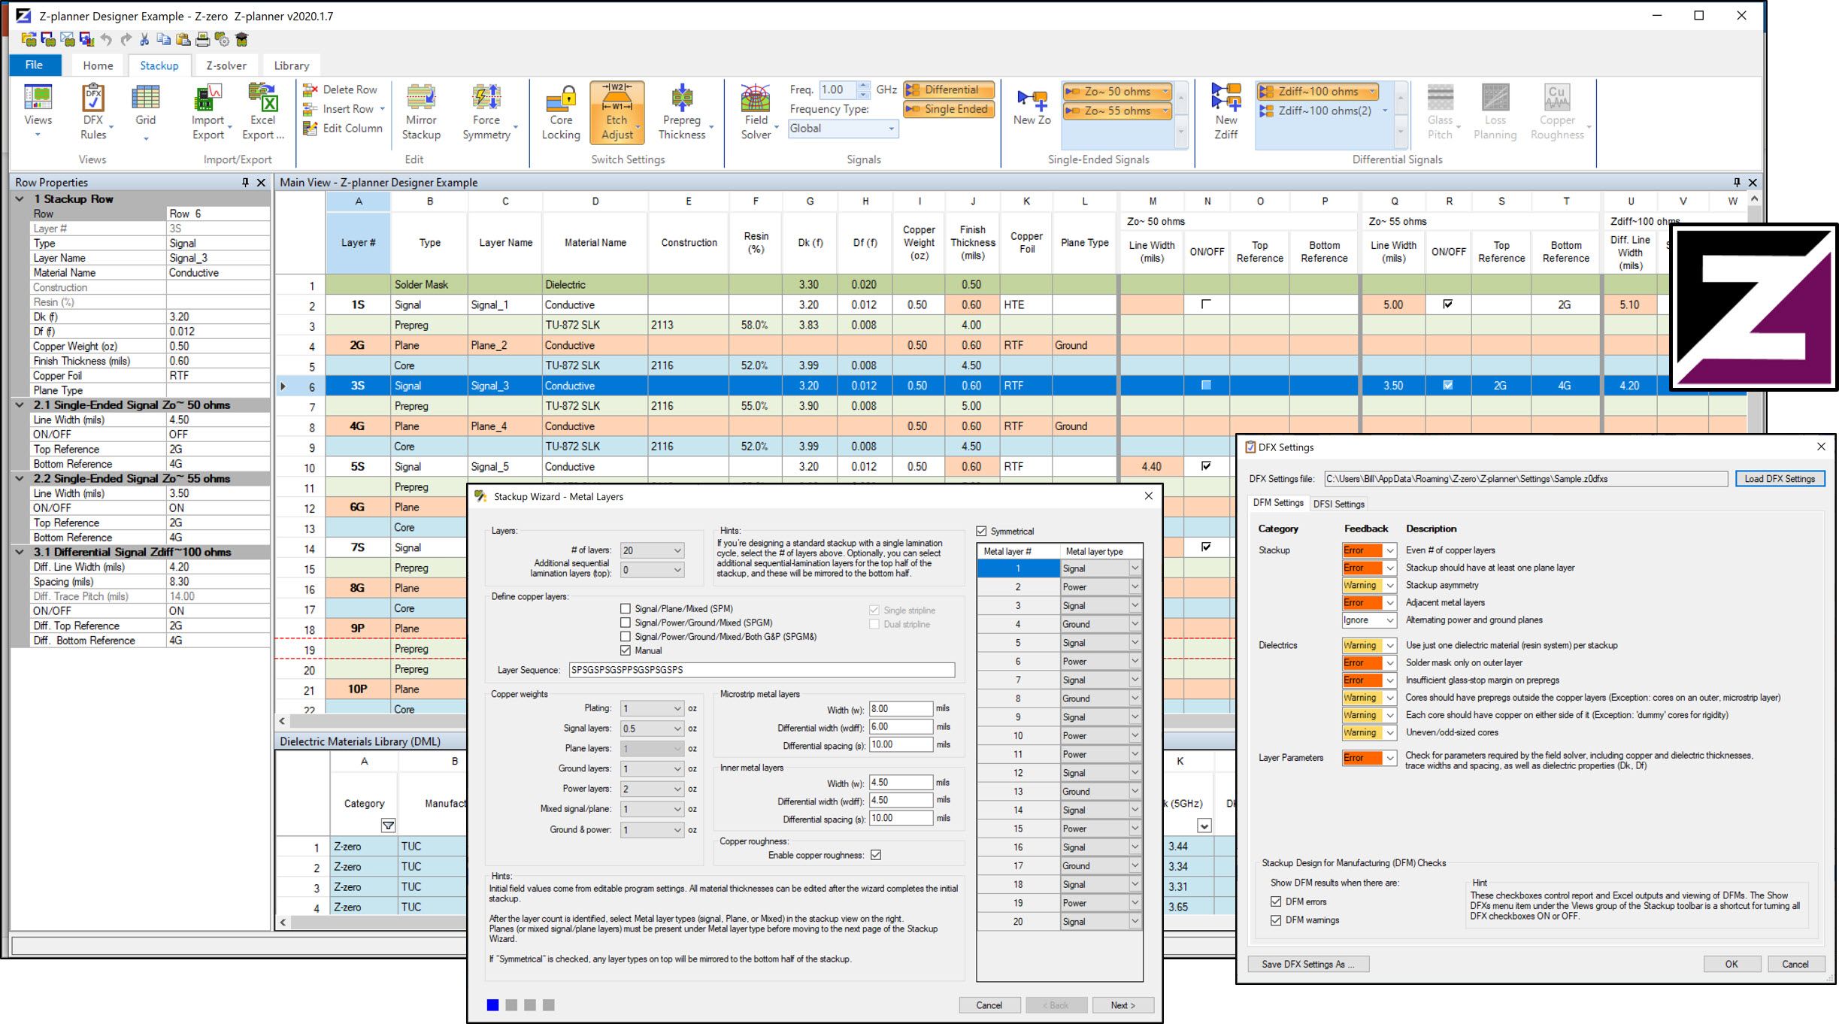Click Next in the Stackup Wizard
Viewport: 1839px width, 1024px height.
pyautogui.click(x=1122, y=1005)
